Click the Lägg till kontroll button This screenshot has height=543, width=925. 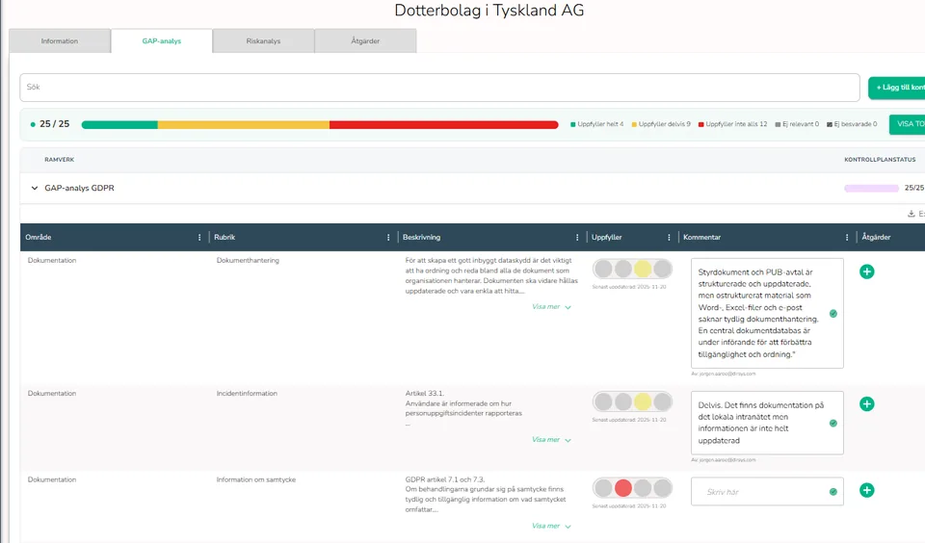click(x=897, y=88)
